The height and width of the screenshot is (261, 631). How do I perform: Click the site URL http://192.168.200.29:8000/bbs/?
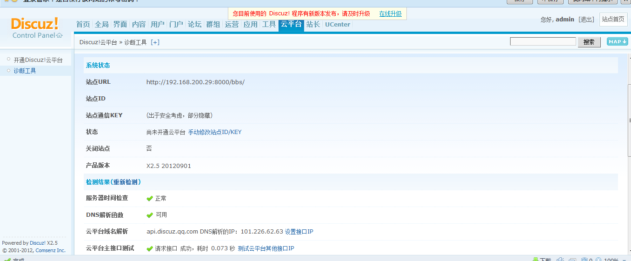click(195, 82)
